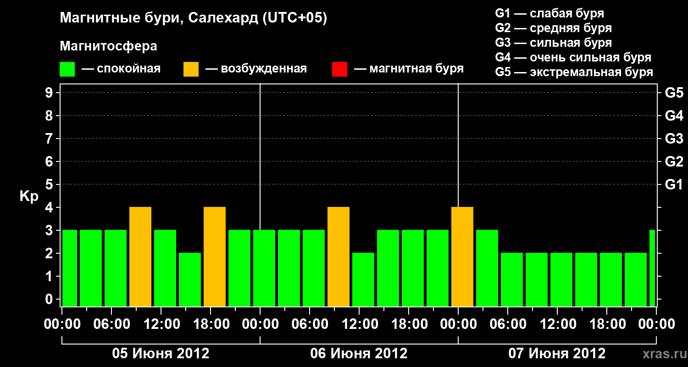Click the 18:00 time label above 05 Июня
This screenshot has width=688, height=367.
(211, 324)
